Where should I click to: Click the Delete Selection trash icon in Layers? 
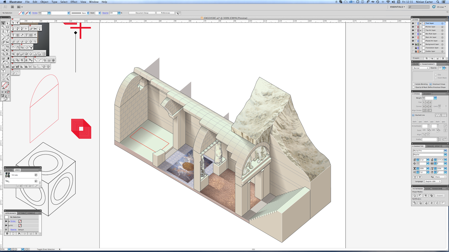[443, 58]
